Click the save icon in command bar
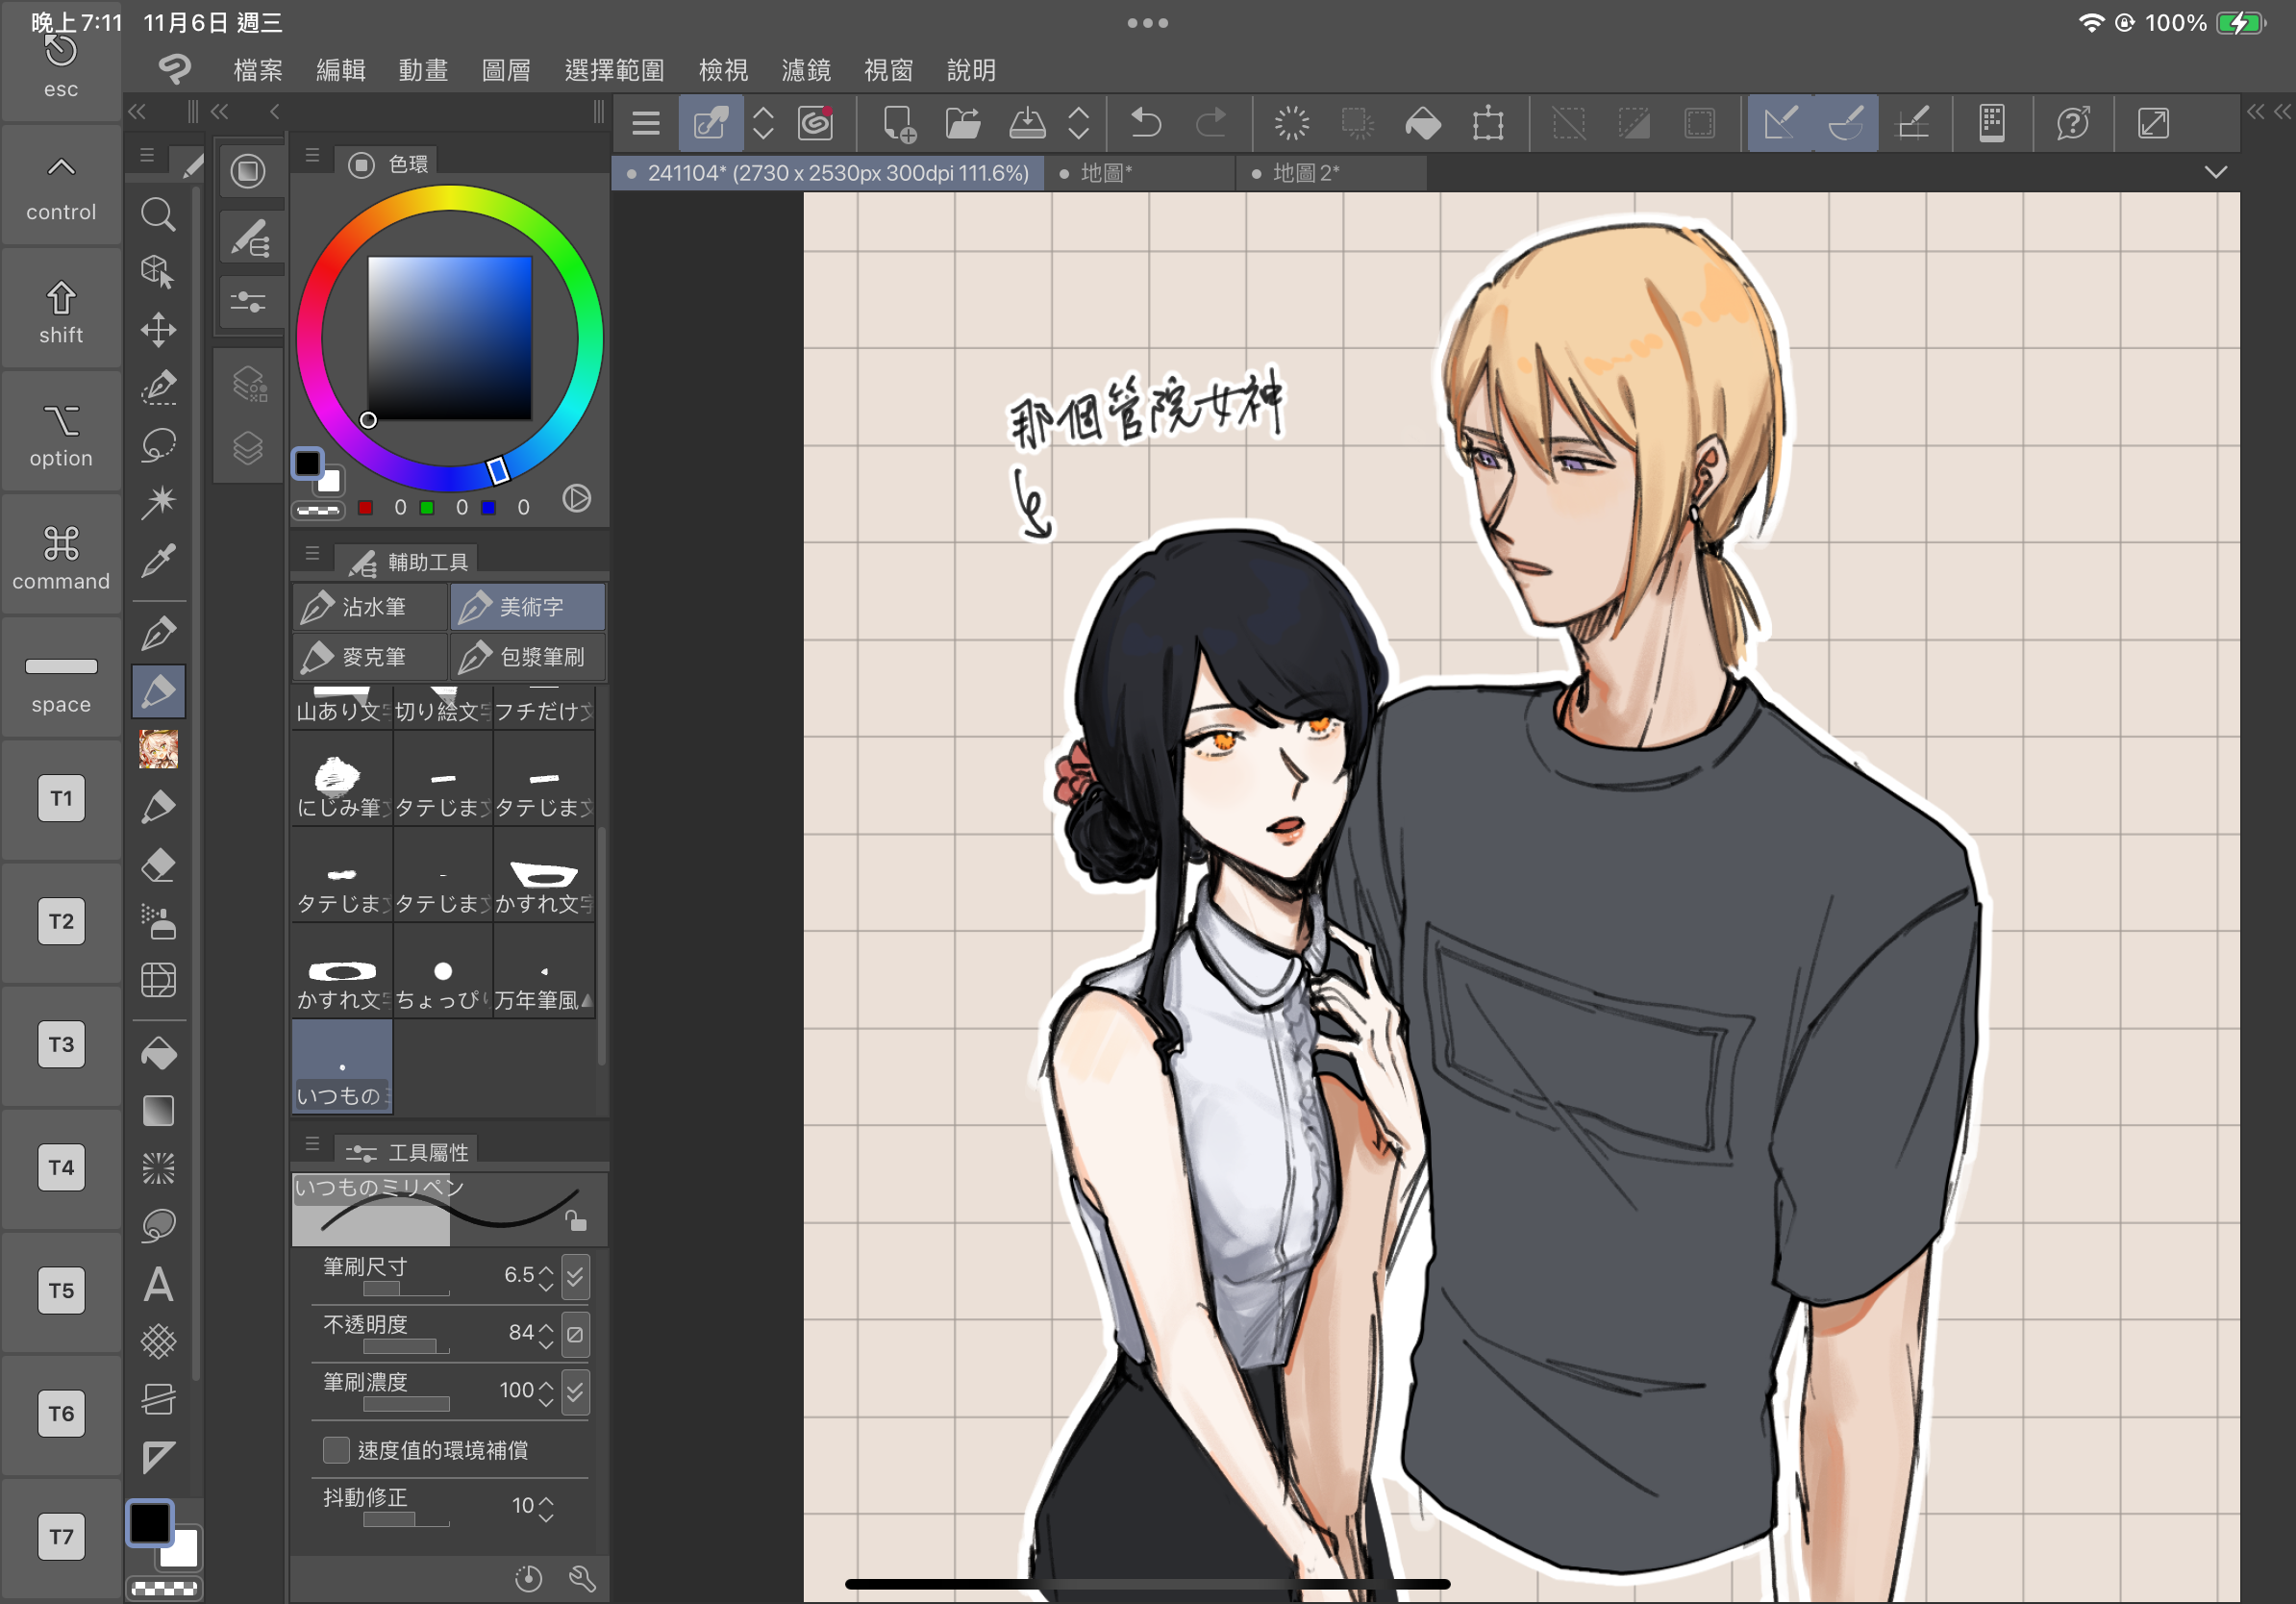 1027,123
